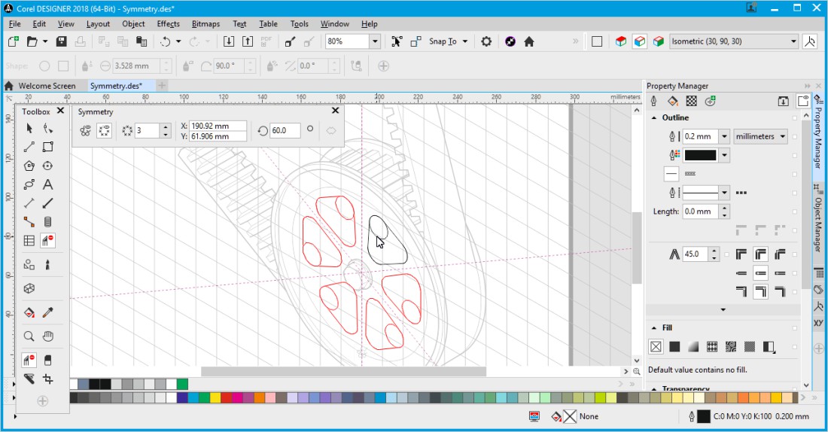The image size is (828, 432).
Task: Select the Shape edit tool in Toolbox
Action: pyautogui.click(x=48, y=129)
